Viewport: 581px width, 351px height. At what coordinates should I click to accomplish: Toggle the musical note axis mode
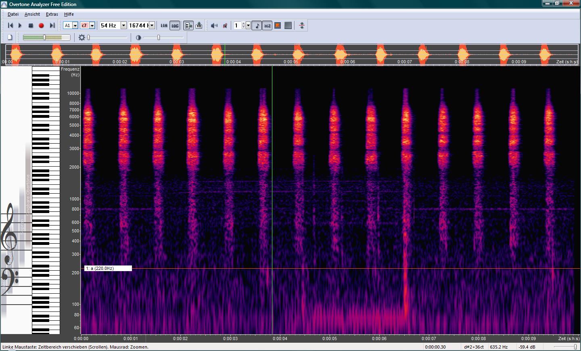[x=257, y=25]
